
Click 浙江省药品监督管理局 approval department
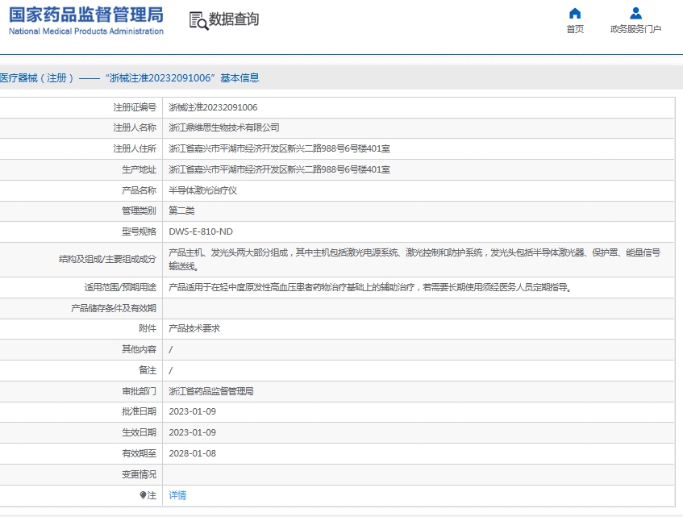tap(211, 391)
